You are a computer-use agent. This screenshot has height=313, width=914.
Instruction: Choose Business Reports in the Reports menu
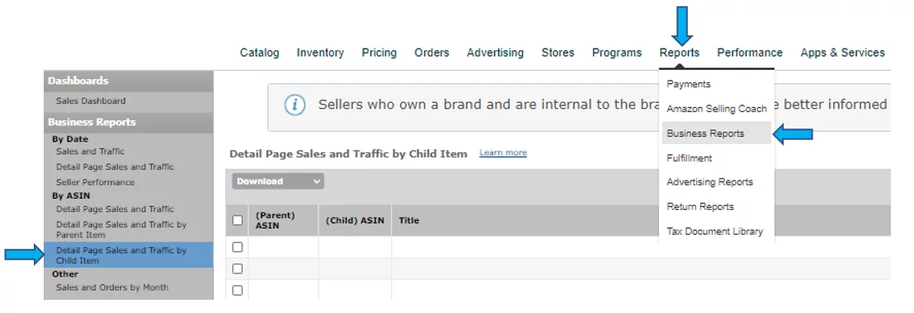coord(716,133)
